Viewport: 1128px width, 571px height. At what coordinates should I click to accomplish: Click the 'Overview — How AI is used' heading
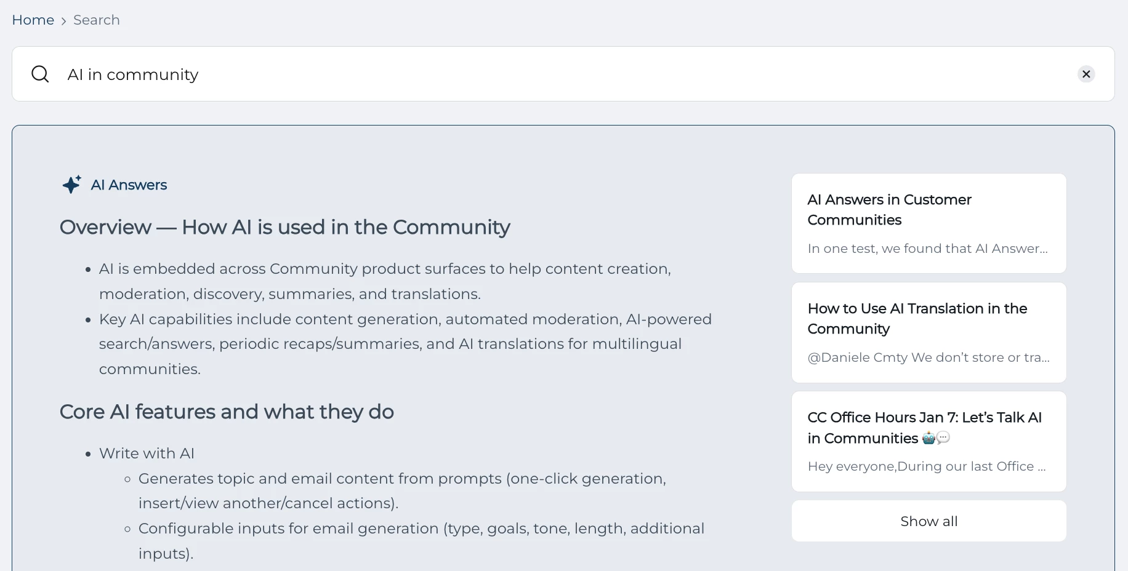284,228
